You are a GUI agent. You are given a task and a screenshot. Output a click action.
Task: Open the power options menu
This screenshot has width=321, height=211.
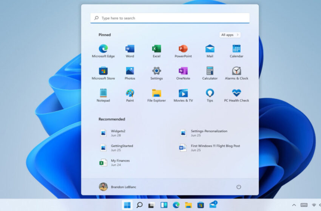(239, 187)
